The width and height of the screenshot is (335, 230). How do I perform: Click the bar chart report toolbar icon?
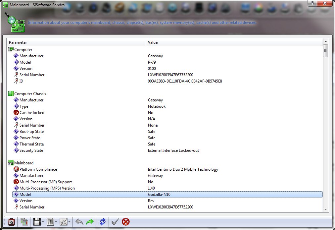[x=50, y=222]
